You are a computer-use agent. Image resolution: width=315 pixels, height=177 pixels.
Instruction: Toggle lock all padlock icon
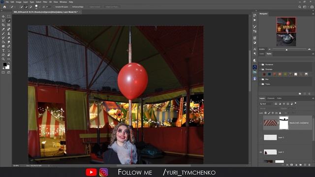pos(280,113)
